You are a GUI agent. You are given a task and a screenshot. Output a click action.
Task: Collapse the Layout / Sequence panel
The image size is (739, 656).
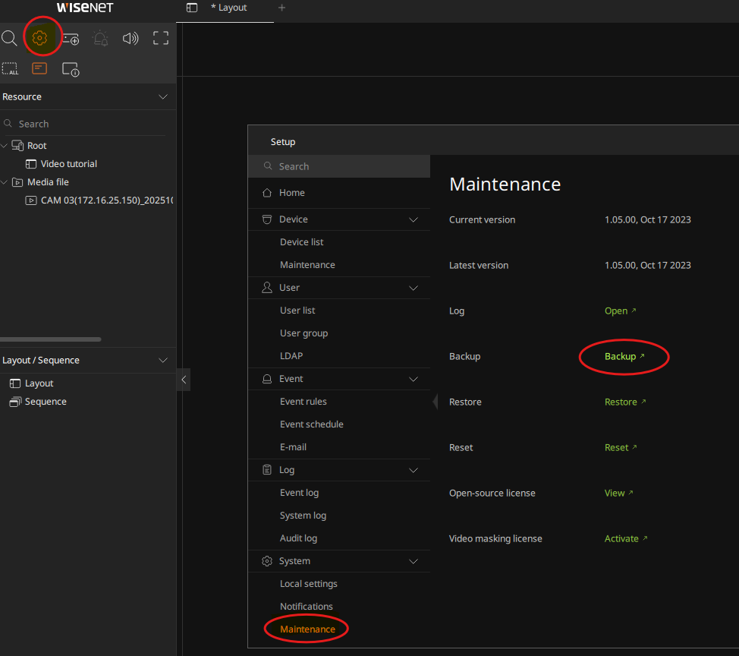coord(163,361)
